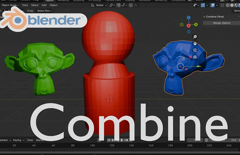This screenshot has width=240, height=155.
Task: Switch to the Layout workspace tab
Action: pos(50,1)
